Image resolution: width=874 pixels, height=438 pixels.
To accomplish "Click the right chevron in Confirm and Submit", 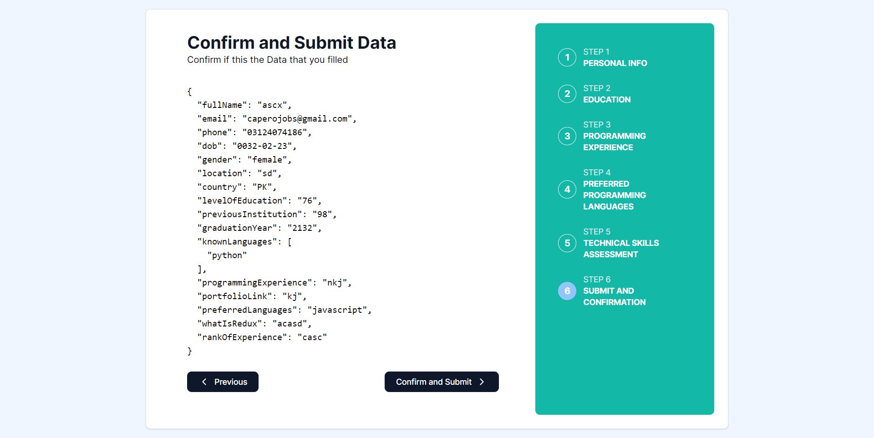I will tap(482, 382).
